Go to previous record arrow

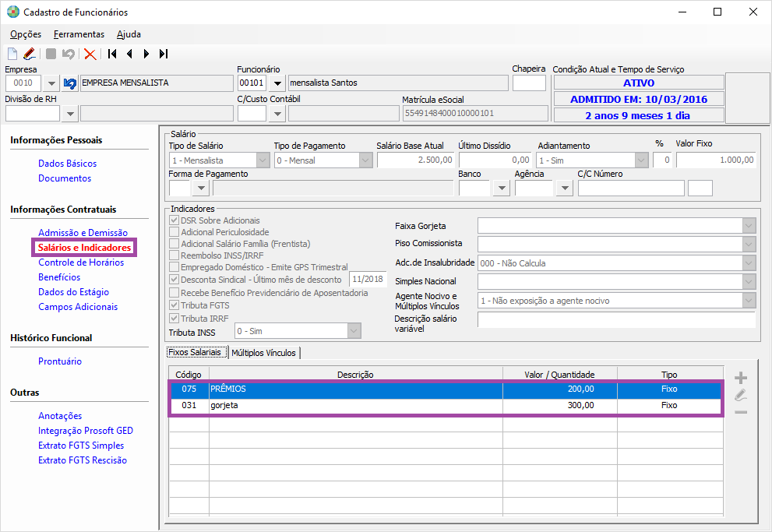click(x=129, y=54)
